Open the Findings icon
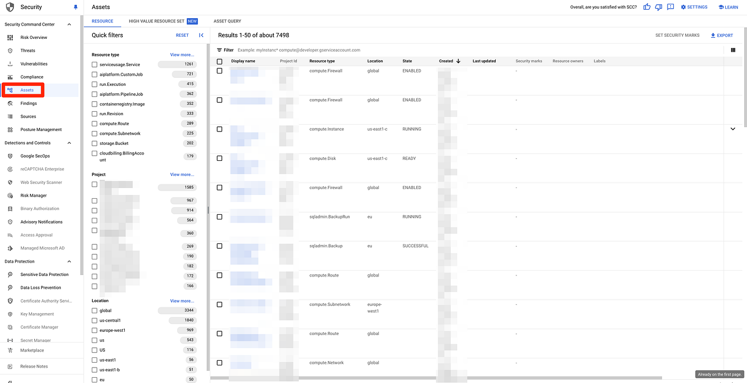 point(10,103)
